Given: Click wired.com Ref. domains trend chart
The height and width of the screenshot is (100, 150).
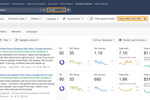Looking at the screenshot, I should pos(101,62).
